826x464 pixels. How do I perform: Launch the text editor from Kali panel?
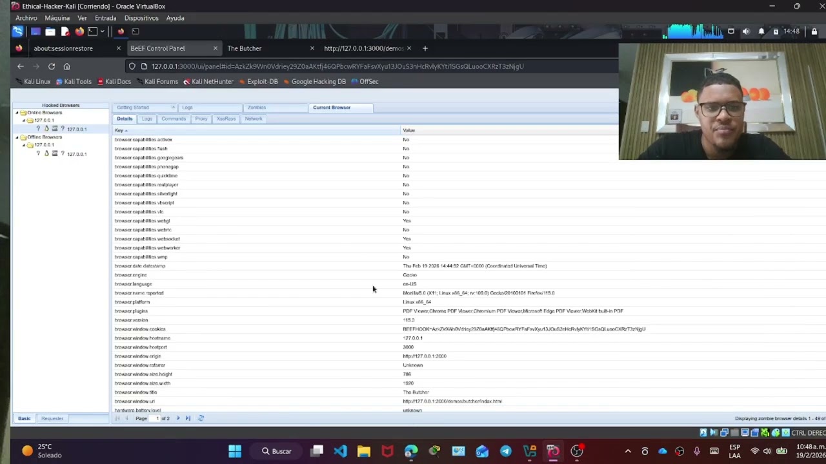pyautogui.click(x=65, y=31)
